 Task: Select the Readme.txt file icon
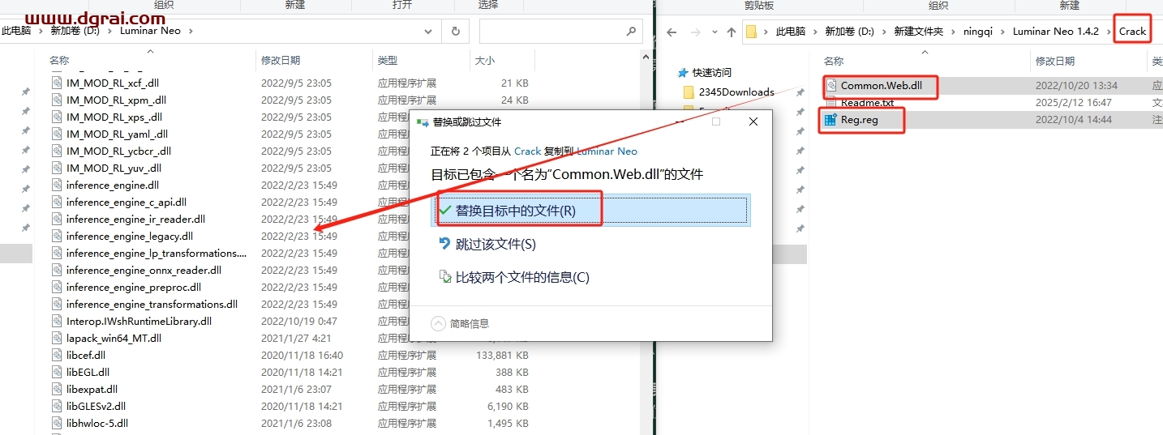point(830,103)
